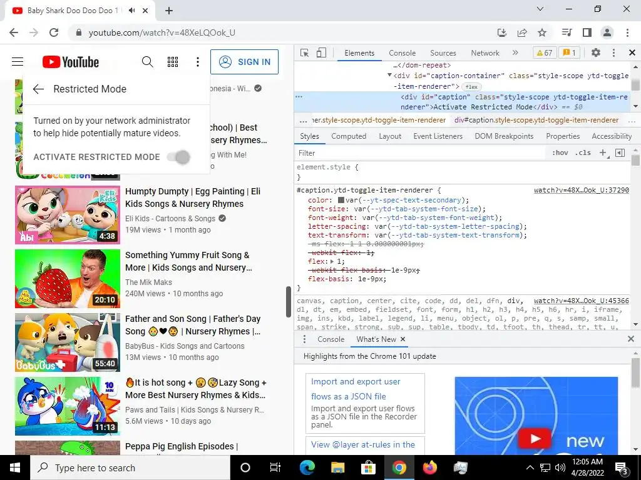Show more DevTools tabs chevron
Screen dimensions: 641x480
coord(515,52)
